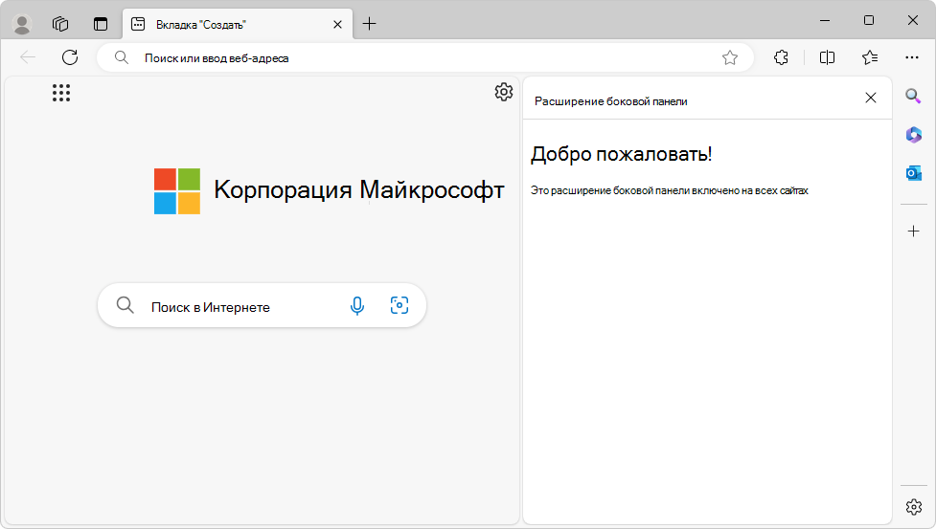Open Microsoft 365 Copilot sidebar icon
Screen dimensions: 936x529
(913, 135)
